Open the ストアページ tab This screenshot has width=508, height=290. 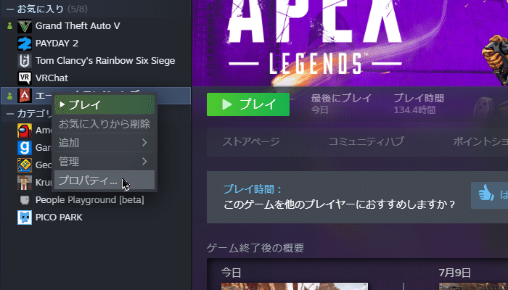click(251, 141)
